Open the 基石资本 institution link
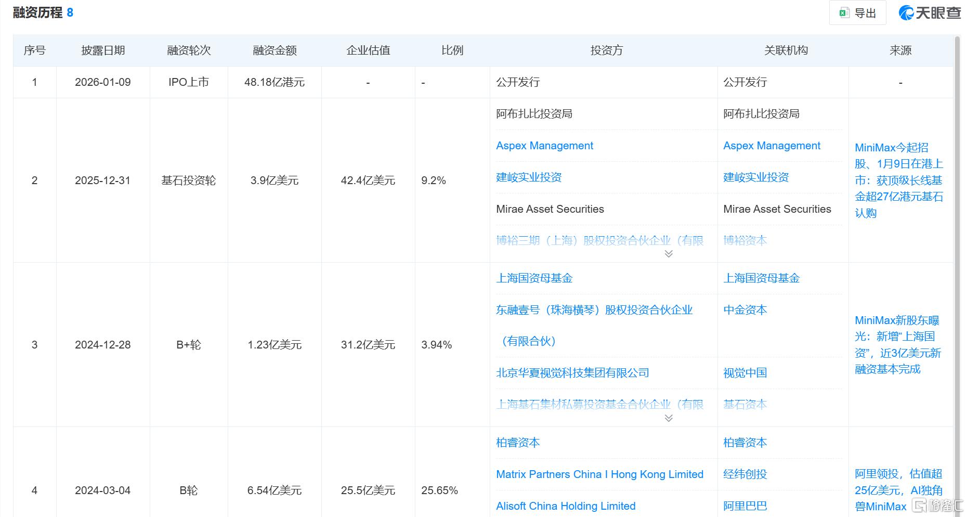 click(745, 405)
